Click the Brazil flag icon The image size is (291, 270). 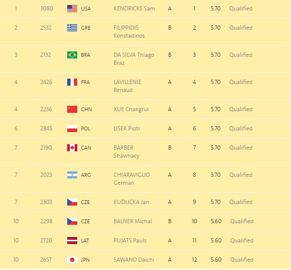tap(72, 55)
